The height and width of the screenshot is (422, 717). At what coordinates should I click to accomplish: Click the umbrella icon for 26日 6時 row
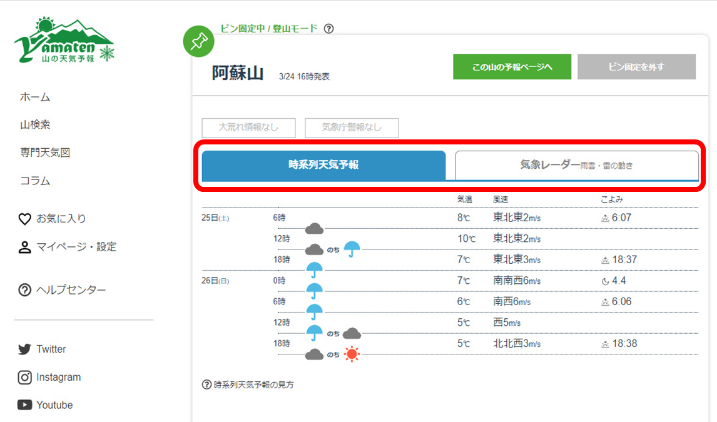coord(314,312)
